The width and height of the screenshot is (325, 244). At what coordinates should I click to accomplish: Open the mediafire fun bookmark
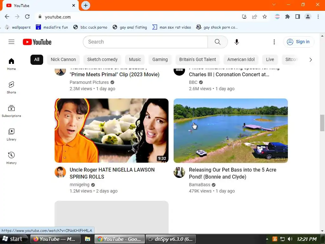pos(52,27)
